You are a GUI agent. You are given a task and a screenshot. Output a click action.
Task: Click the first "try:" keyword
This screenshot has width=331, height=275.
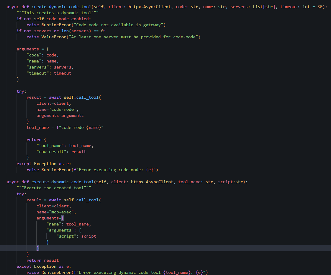21,91
